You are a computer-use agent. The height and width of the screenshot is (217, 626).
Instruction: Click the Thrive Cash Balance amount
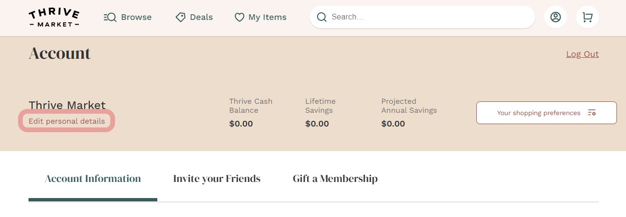[x=241, y=124]
